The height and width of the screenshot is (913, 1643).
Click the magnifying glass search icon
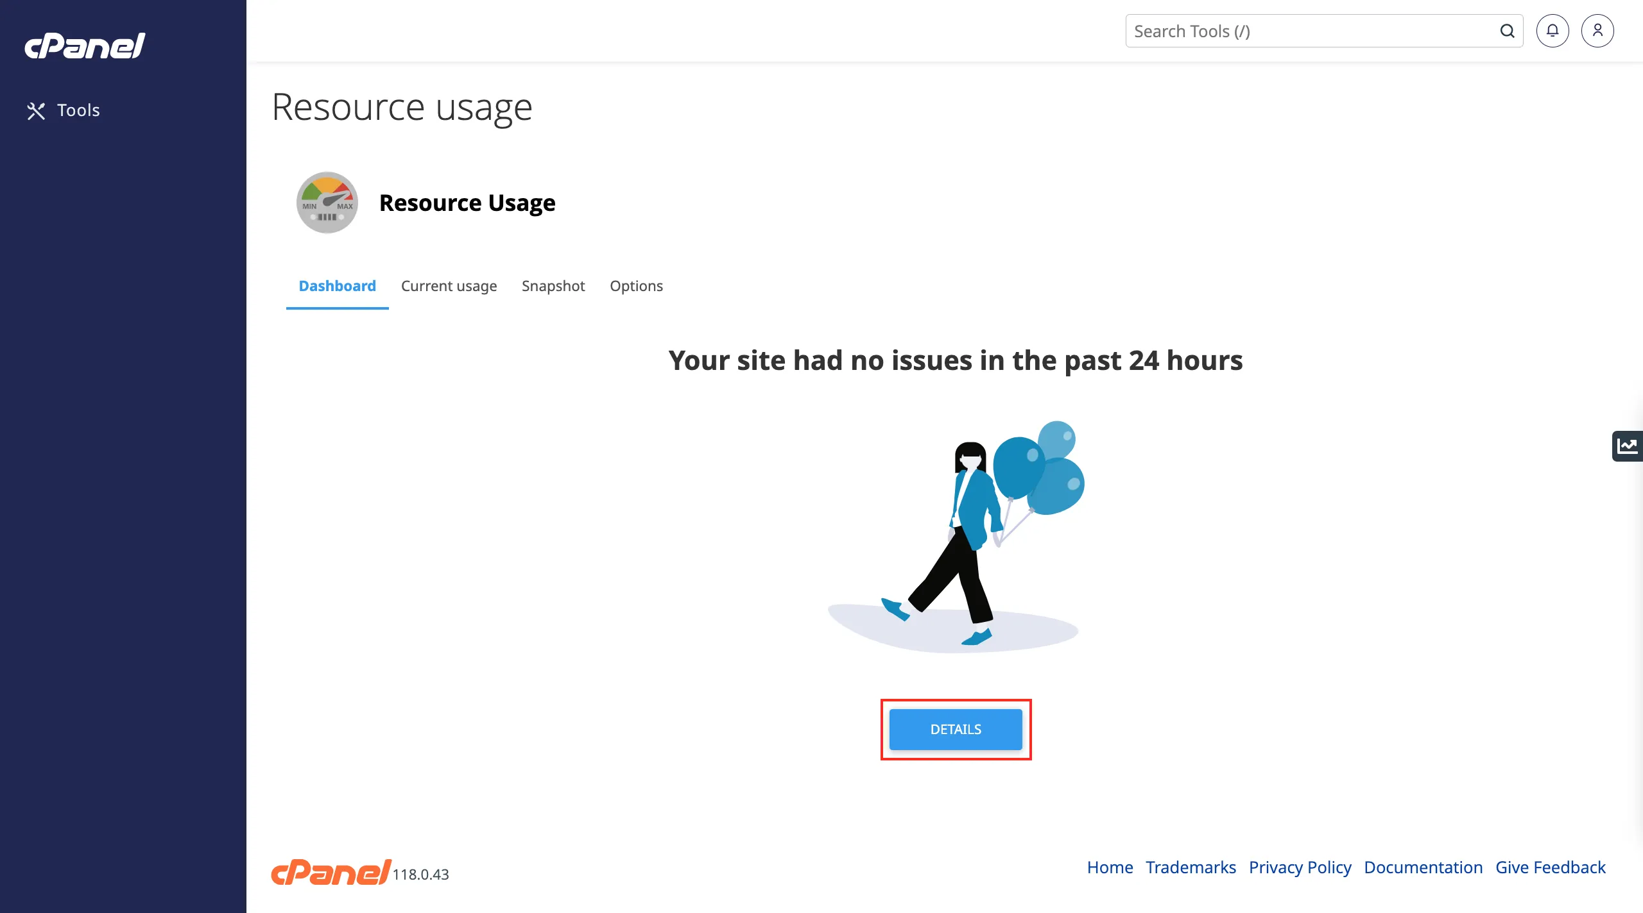tap(1508, 31)
